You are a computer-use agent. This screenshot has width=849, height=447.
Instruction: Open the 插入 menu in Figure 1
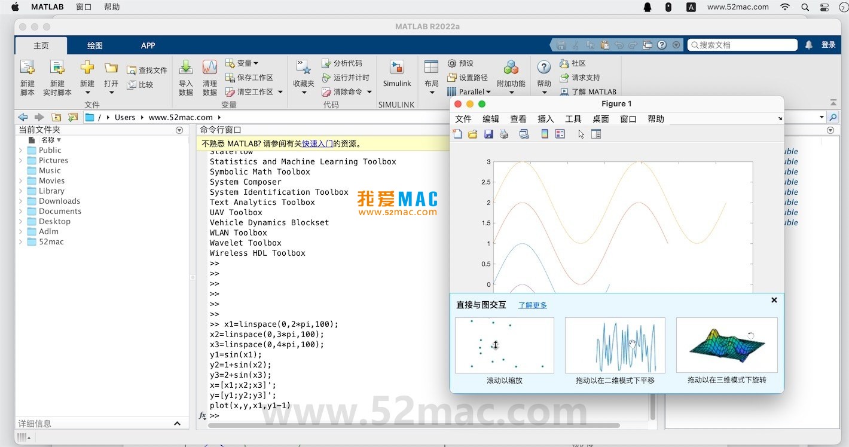tap(546, 119)
